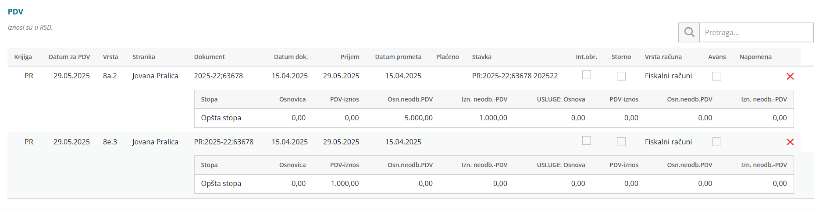Viewport: 819px width, 210px height.
Task: Select Jovana Pralica in first row
Action: [x=155, y=76]
